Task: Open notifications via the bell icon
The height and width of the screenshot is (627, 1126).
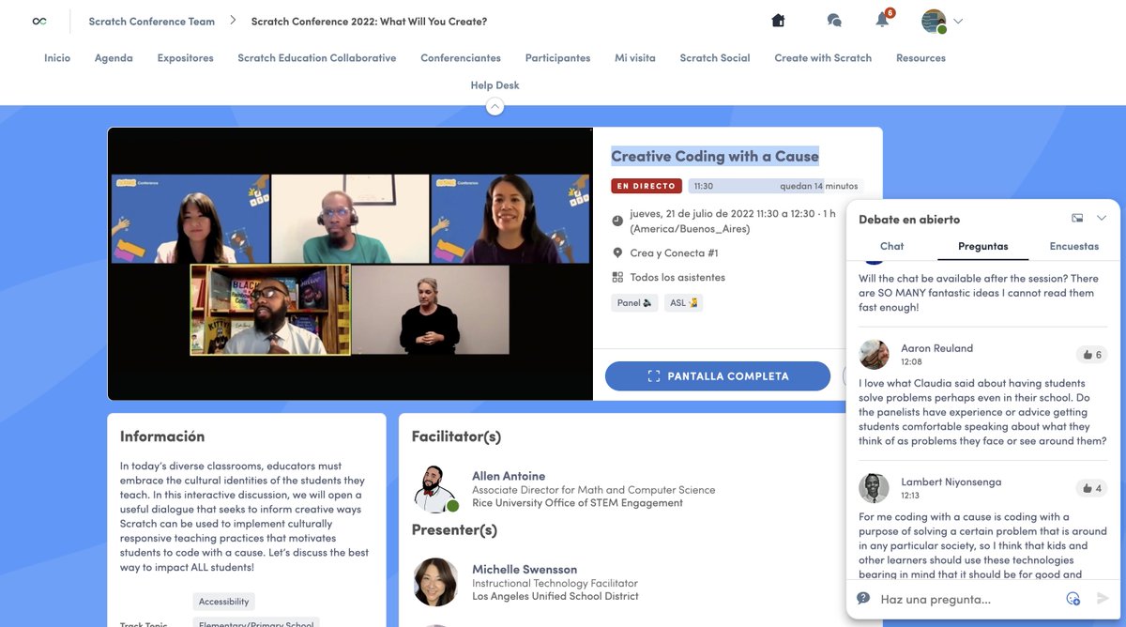Action: pos(882,20)
